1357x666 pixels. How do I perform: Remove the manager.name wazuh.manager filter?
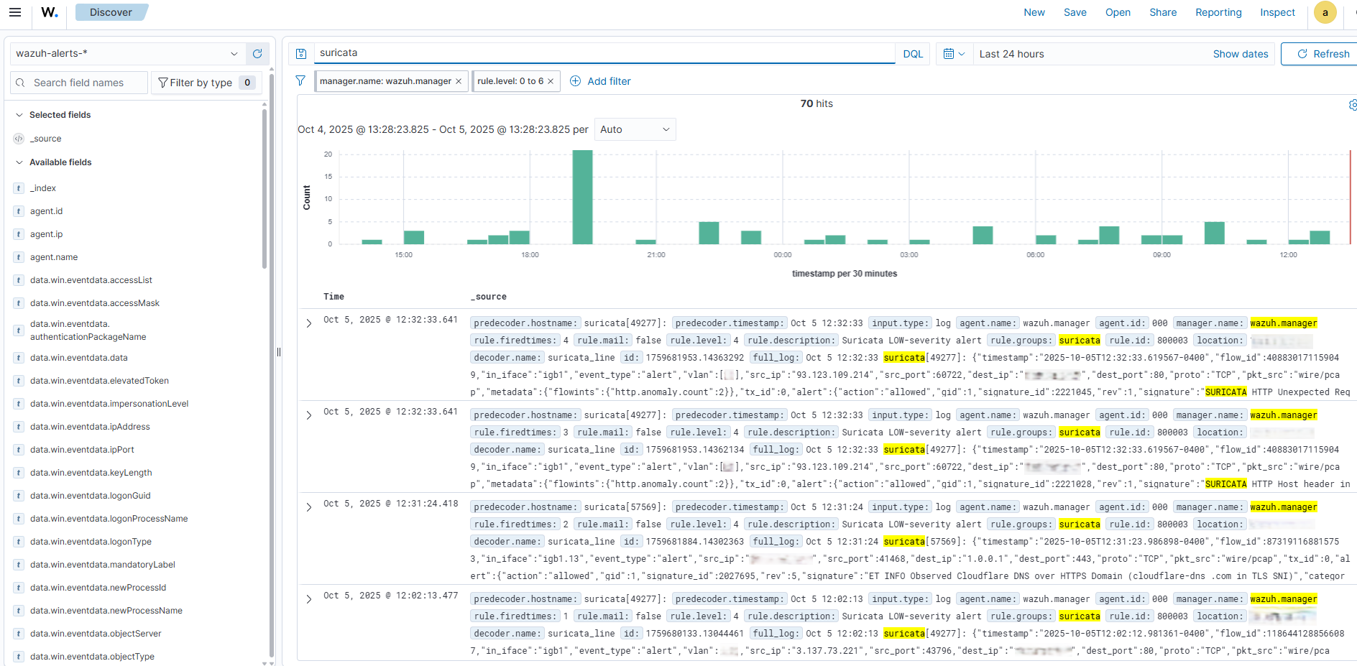coord(459,81)
